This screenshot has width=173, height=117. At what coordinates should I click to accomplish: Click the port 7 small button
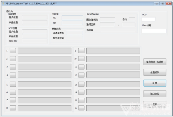(x=13, y=100)
